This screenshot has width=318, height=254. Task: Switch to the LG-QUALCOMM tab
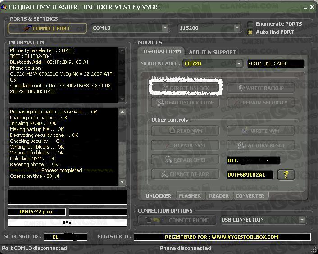point(162,51)
